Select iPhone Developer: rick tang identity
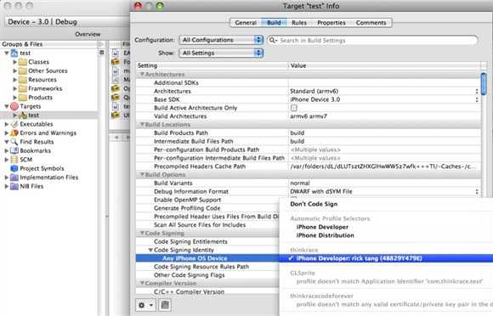Screen dimensions: 493x316 [386, 258]
